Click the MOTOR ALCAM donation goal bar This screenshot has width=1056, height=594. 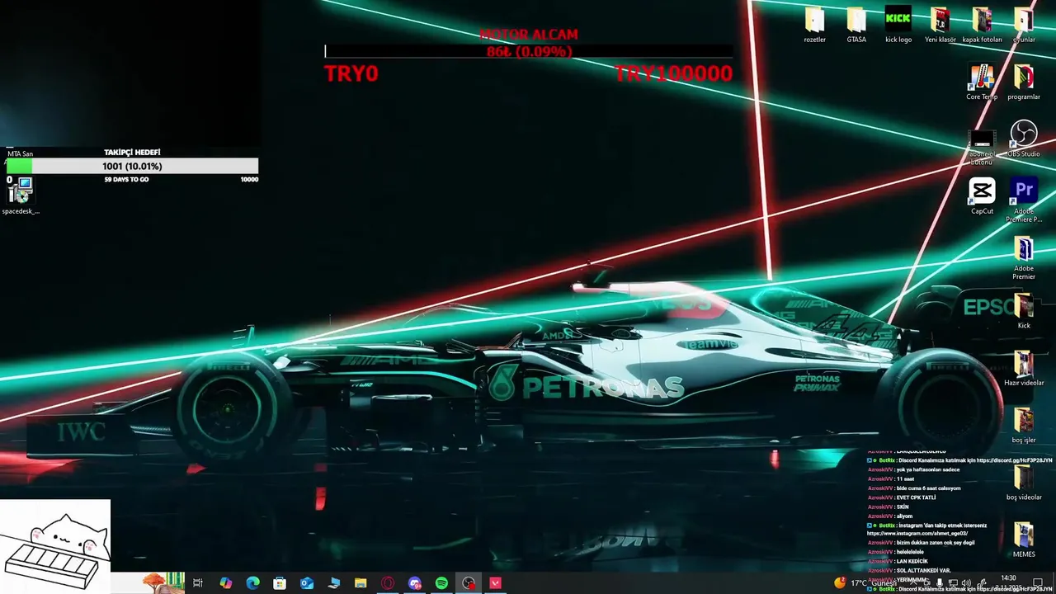(x=528, y=51)
